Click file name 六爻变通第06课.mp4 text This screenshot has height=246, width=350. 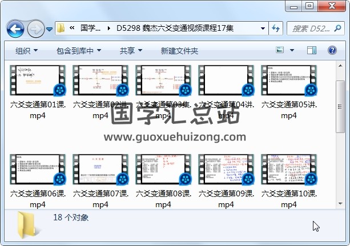click(x=38, y=199)
